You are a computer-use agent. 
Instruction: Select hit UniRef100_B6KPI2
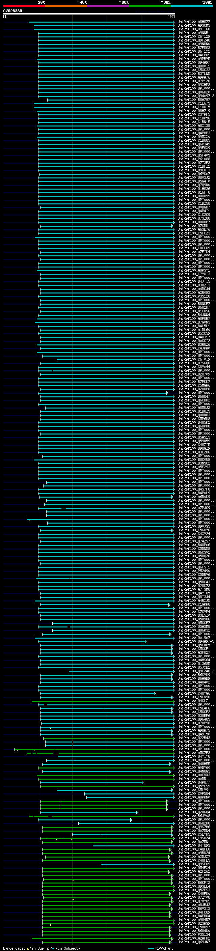[x=194, y=882]
